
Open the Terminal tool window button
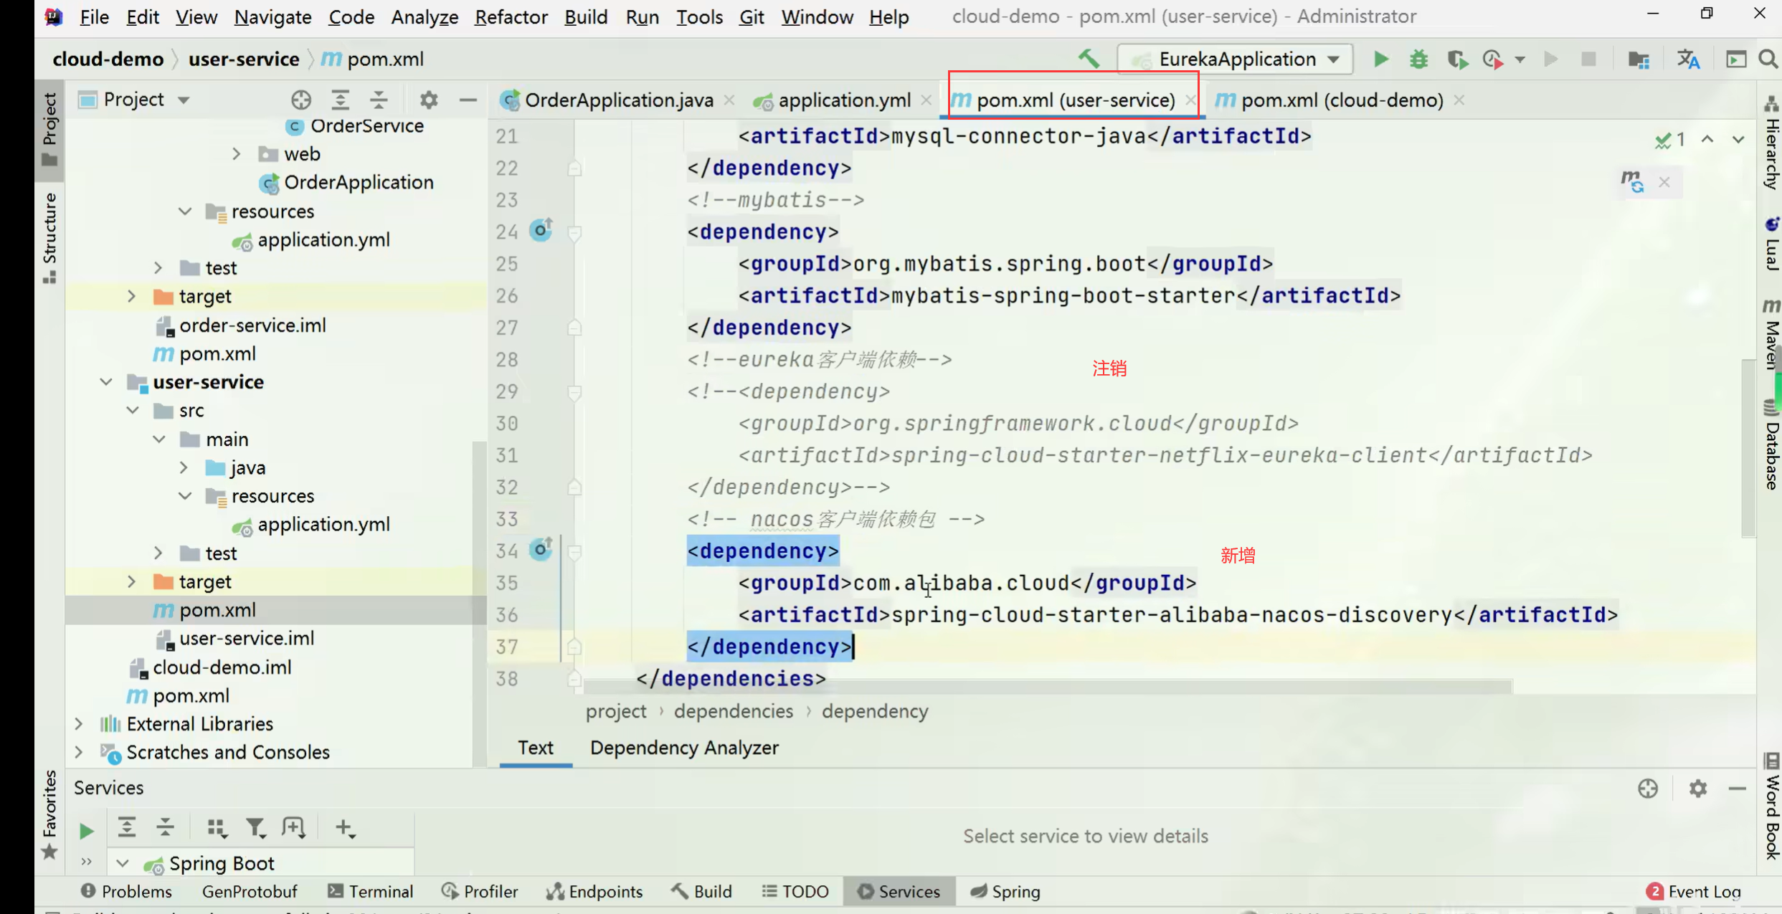[x=371, y=891]
